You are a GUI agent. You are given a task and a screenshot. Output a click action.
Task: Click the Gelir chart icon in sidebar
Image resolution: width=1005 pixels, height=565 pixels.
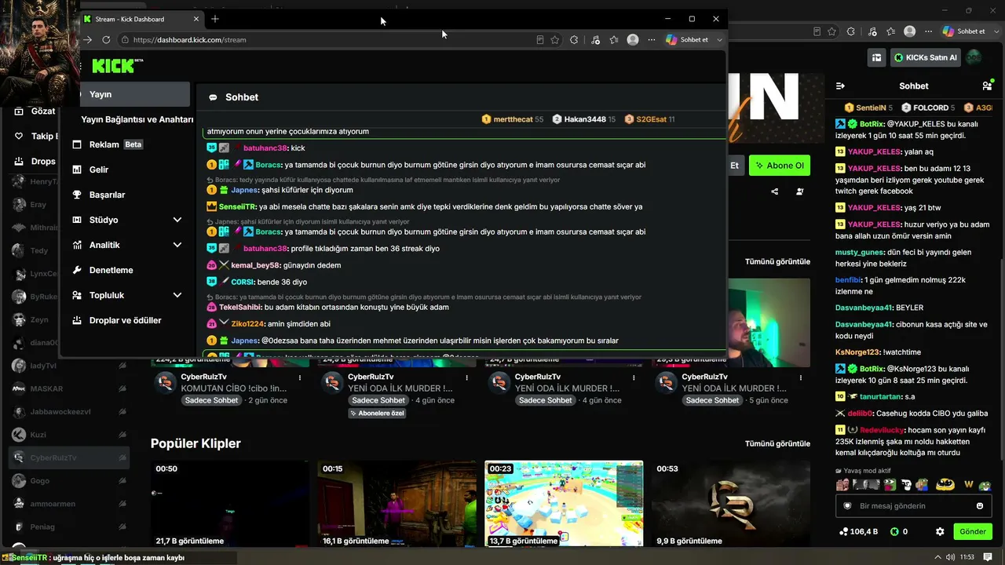[x=77, y=169]
